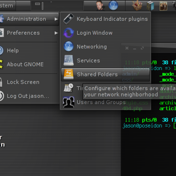Open the toolbox crate panel icon

[137, 5]
